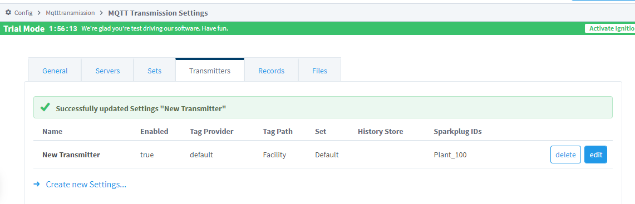
Task: Edit the New Transmitter settings
Action: point(595,155)
